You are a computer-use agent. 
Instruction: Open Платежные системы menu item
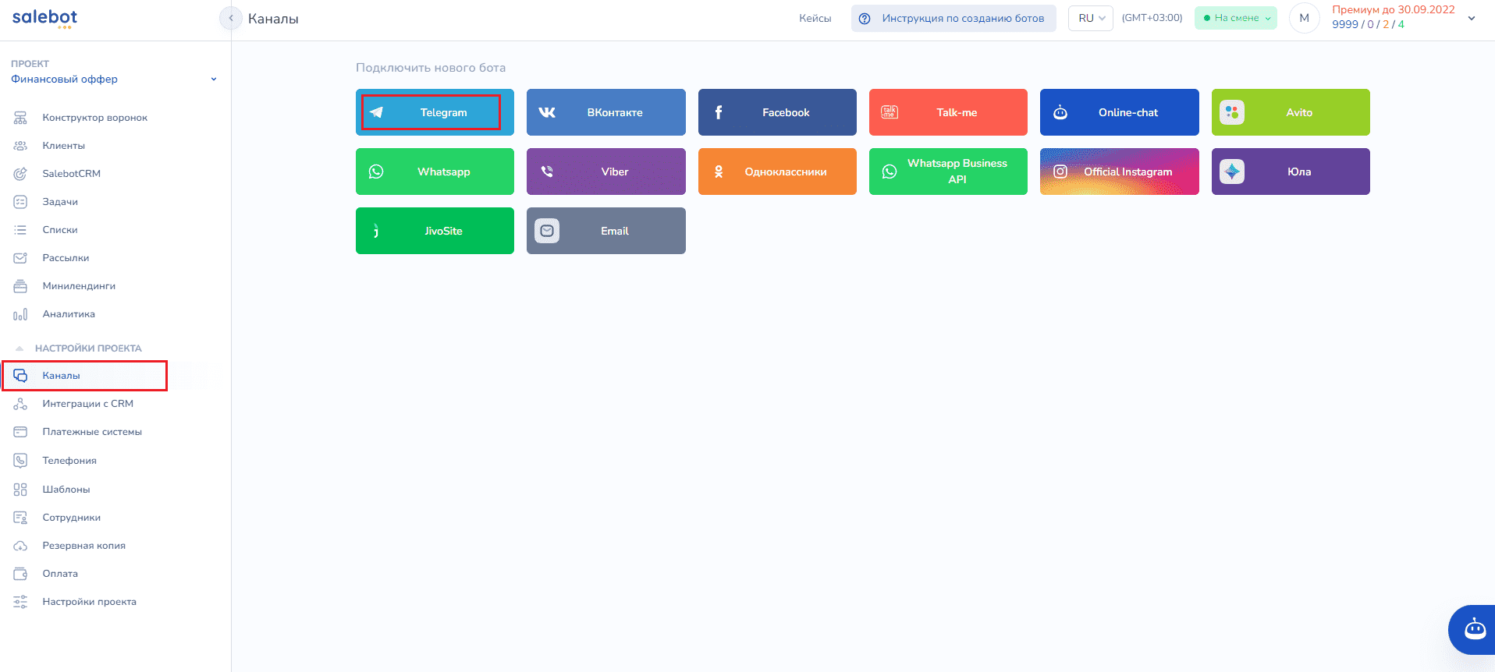point(92,432)
